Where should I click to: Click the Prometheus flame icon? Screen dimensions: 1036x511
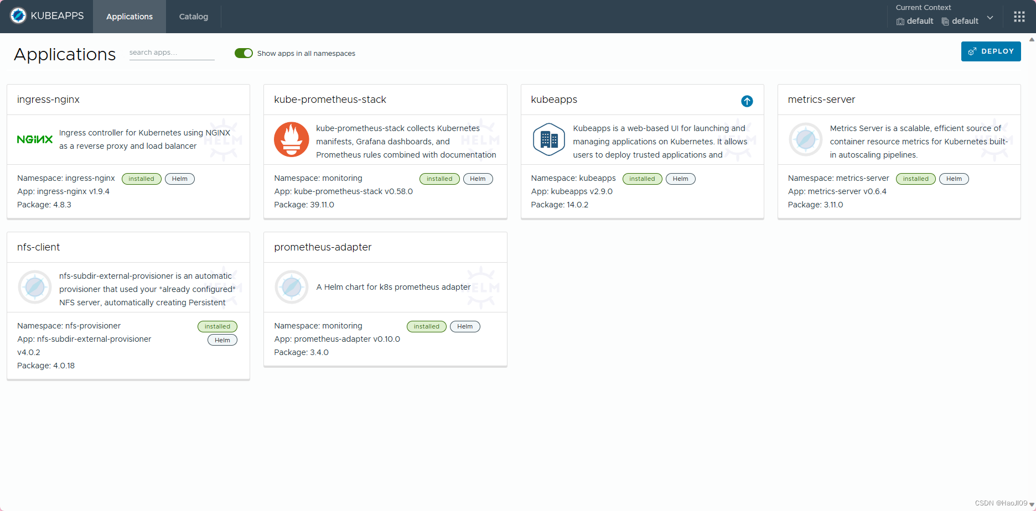292,139
